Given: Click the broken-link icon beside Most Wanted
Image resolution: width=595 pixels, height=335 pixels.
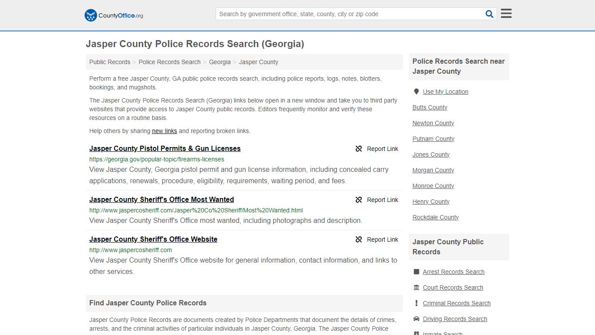Looking at the screenshot, I should pos(359,200).
